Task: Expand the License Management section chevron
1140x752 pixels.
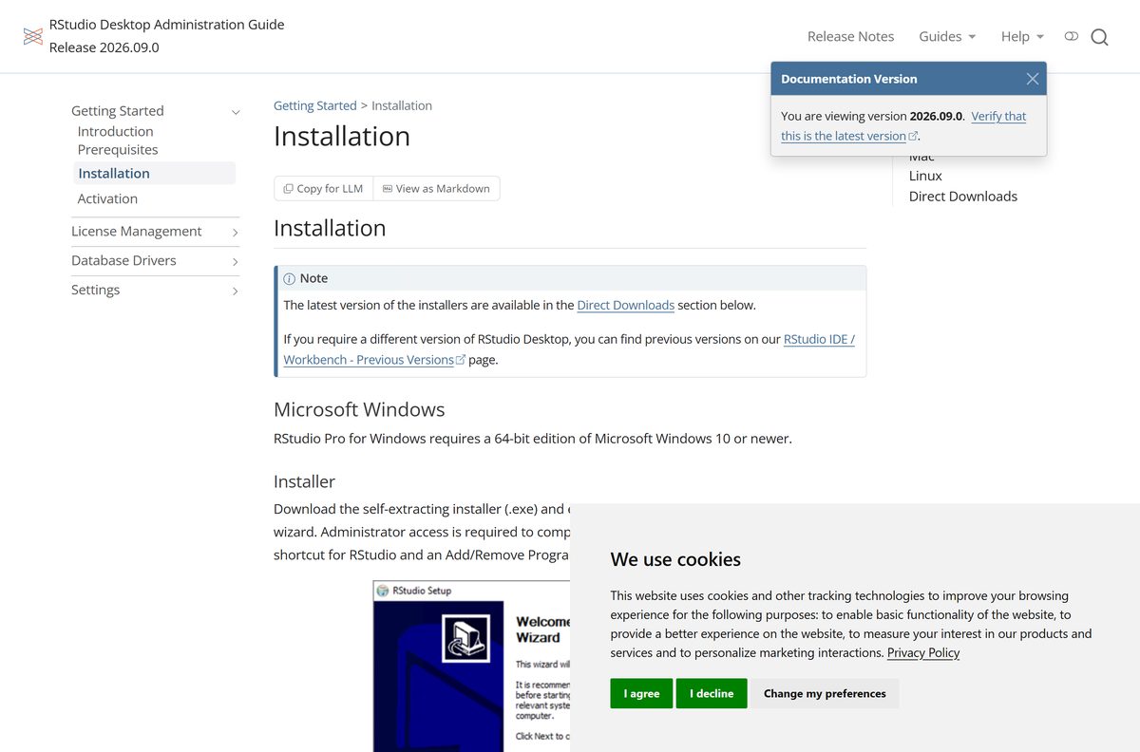Action: (x=236, y=232)
